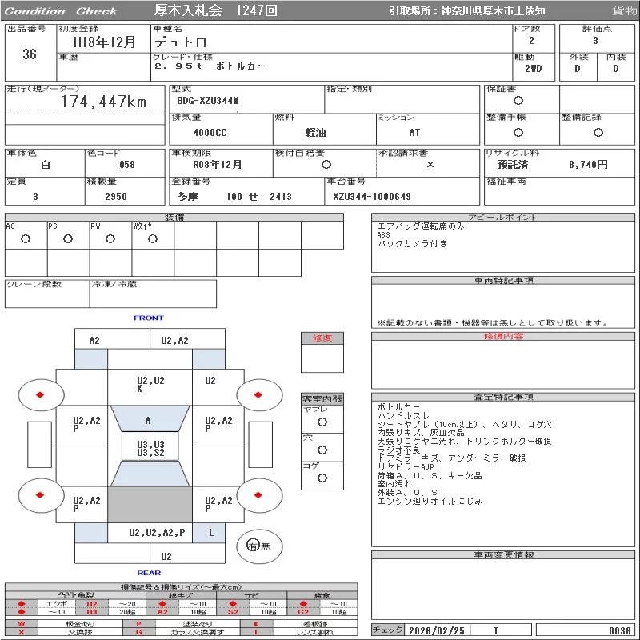Click the 穴 interior circle mark

[x=322, y=450]
